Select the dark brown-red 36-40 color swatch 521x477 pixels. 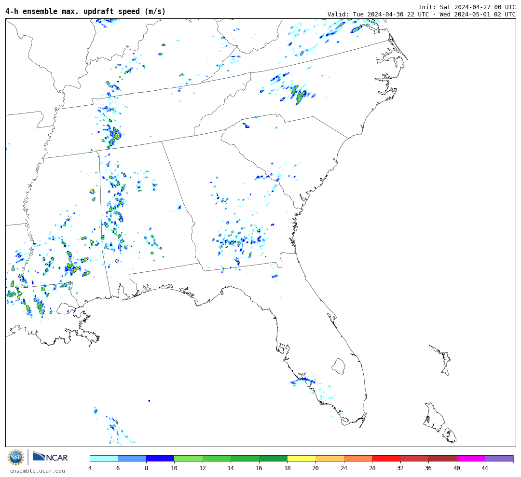(442, 459)
